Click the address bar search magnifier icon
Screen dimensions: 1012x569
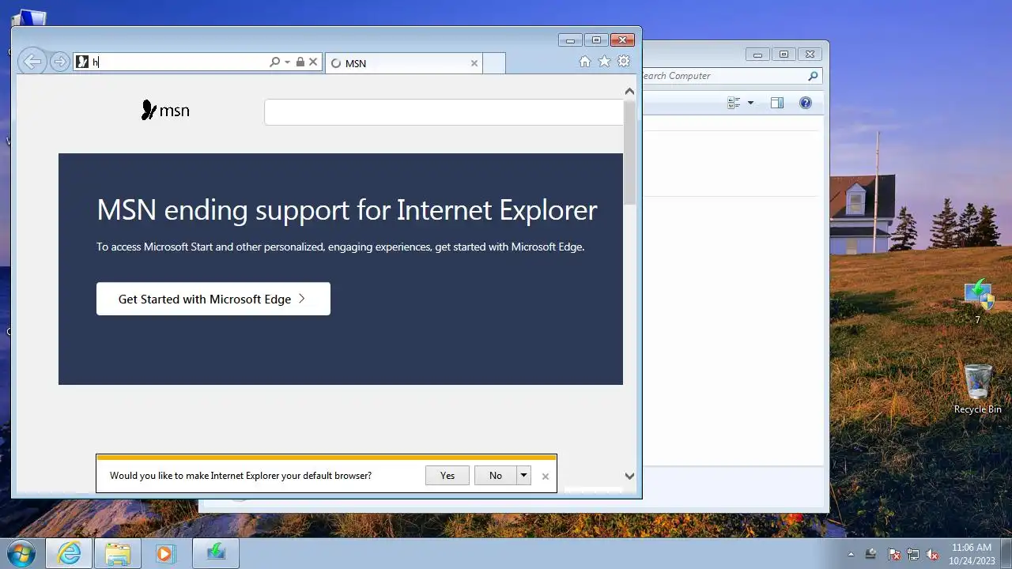pyautogui.click(x=274, y=62)
